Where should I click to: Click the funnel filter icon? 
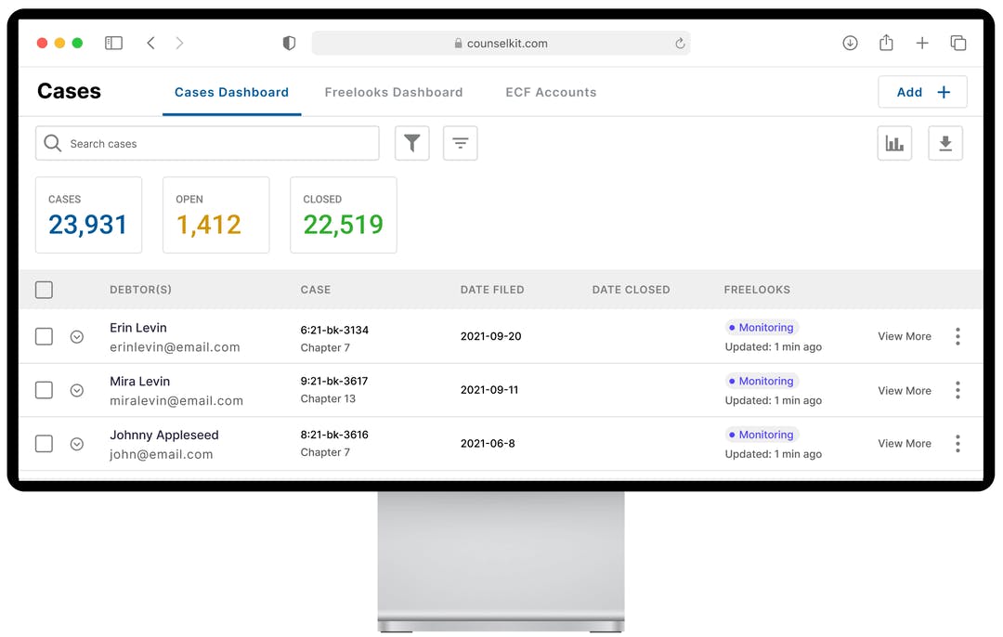tap(412, 143)
